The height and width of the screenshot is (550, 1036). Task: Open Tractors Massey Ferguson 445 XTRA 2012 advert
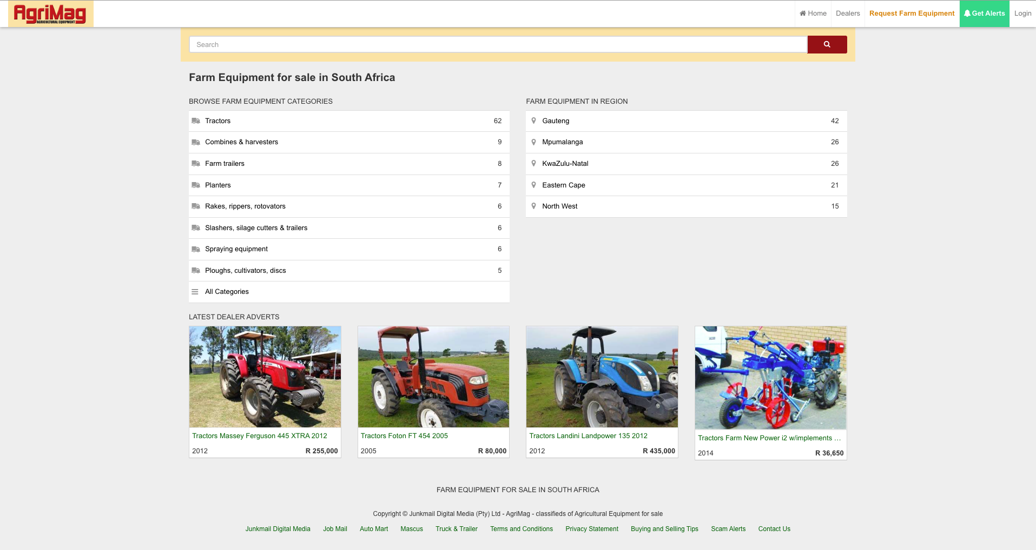pyautogui.click(x=260, y=436)
